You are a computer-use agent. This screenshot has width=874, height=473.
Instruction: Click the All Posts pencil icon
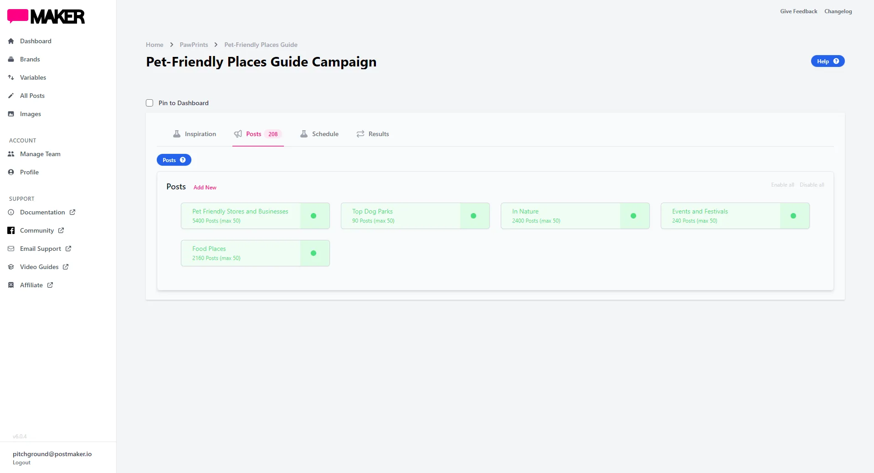(x=11, y=96)
